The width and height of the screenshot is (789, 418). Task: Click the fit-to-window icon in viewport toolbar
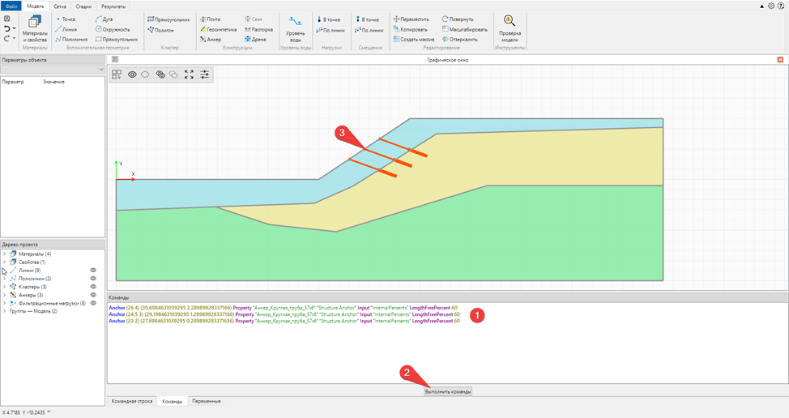(189, 74)
